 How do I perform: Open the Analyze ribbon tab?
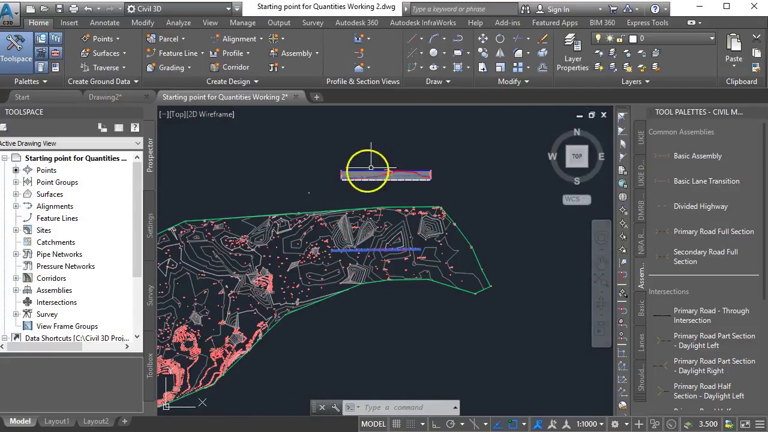tap(178, 23)
